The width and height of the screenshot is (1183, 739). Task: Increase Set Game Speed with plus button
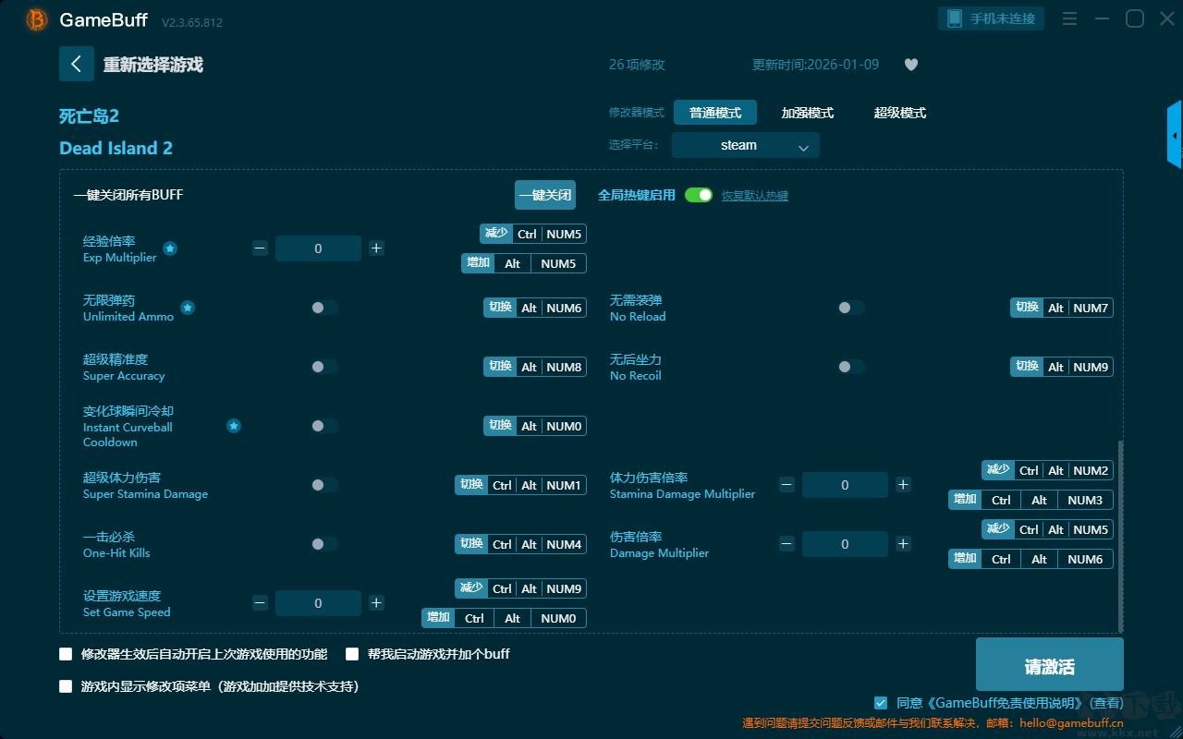pyautogui.click(x=376, y=603)
